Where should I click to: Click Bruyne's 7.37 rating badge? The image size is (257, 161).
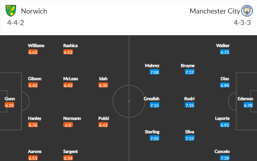point(189,72)
